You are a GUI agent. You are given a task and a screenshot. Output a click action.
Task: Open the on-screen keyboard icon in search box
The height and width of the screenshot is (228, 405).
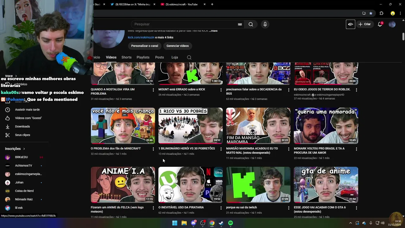pos(240,24)
